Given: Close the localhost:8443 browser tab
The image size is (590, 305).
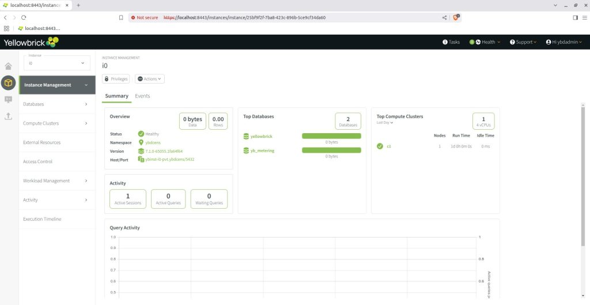Looking at the screenshot, I should click(x=67, y=5).
